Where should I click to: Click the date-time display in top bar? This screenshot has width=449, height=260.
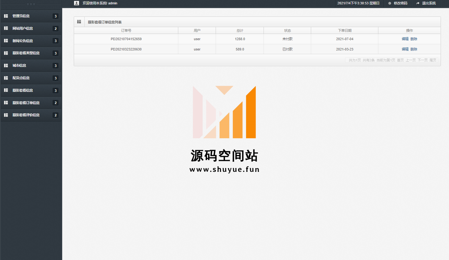[x=358, y=3]
